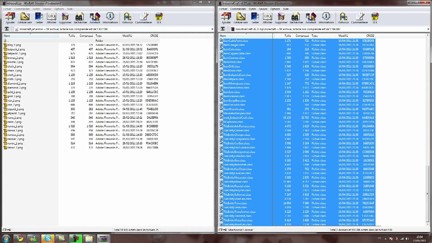Click SFX icon in IndustrialCraft window
The width and height of the screenshot is (432, 243).
[375, 18]
